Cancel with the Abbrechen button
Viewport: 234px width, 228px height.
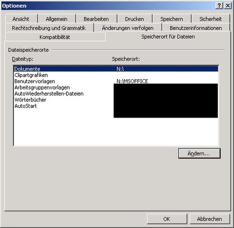209,219
